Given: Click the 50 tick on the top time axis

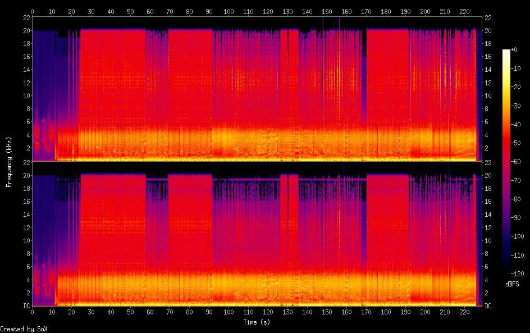Looking at the screenshot, I should pyautogui.click(x=130, y=11).
